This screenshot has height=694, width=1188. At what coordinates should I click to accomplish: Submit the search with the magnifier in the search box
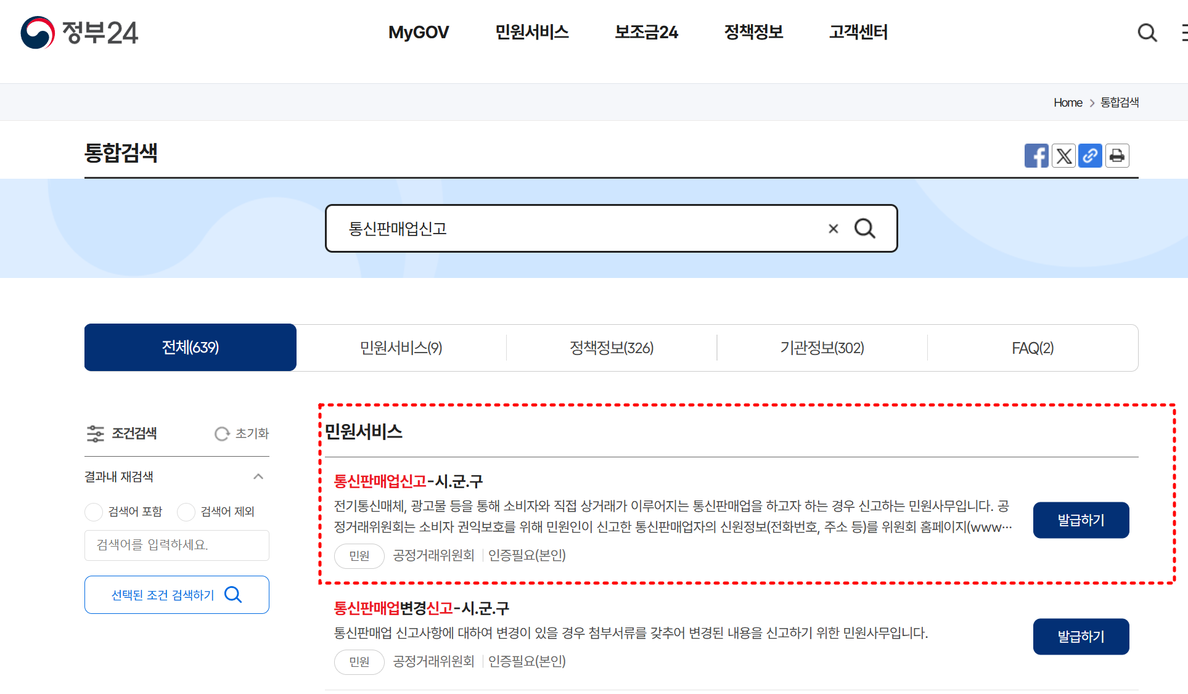[x=864, y=229]
